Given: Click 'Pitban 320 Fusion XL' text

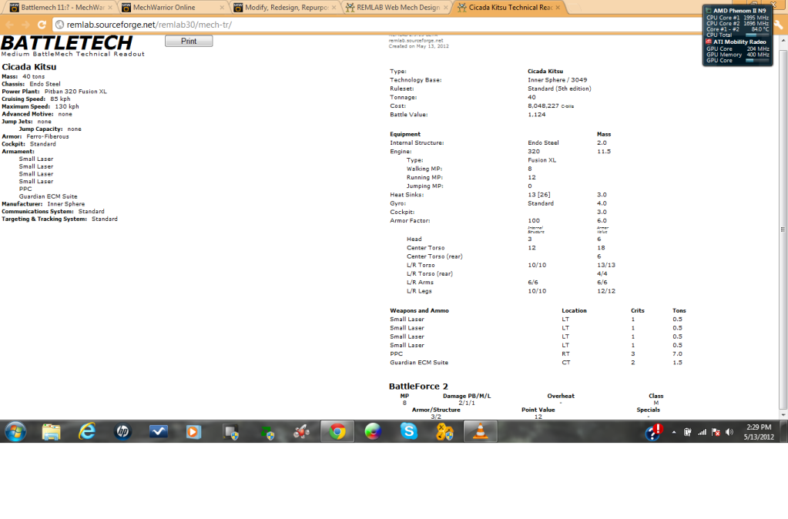Looking at the screenshot, I should pos(75,92).
